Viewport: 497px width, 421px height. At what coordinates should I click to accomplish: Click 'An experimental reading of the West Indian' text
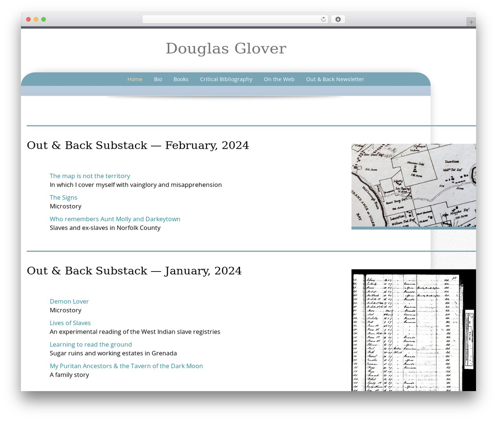[135, 332]
